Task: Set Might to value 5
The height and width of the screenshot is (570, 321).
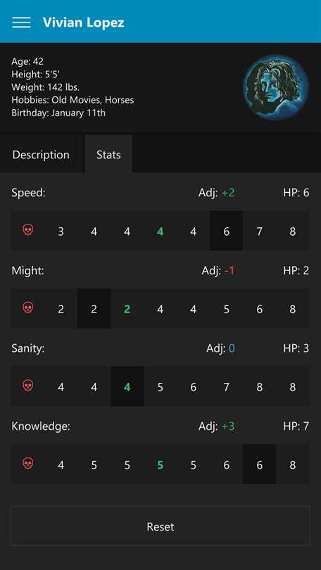Action: coord(227,309)
